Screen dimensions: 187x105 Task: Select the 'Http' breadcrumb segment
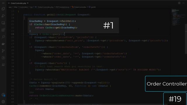pos(15,7)
